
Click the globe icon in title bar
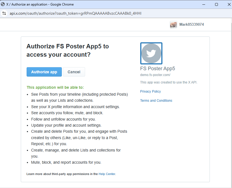click(3, 4)
